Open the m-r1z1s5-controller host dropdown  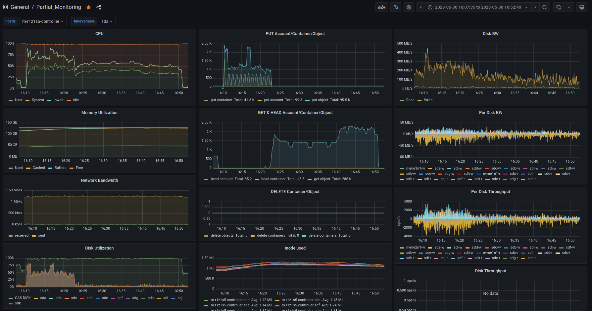pos(43,21)
